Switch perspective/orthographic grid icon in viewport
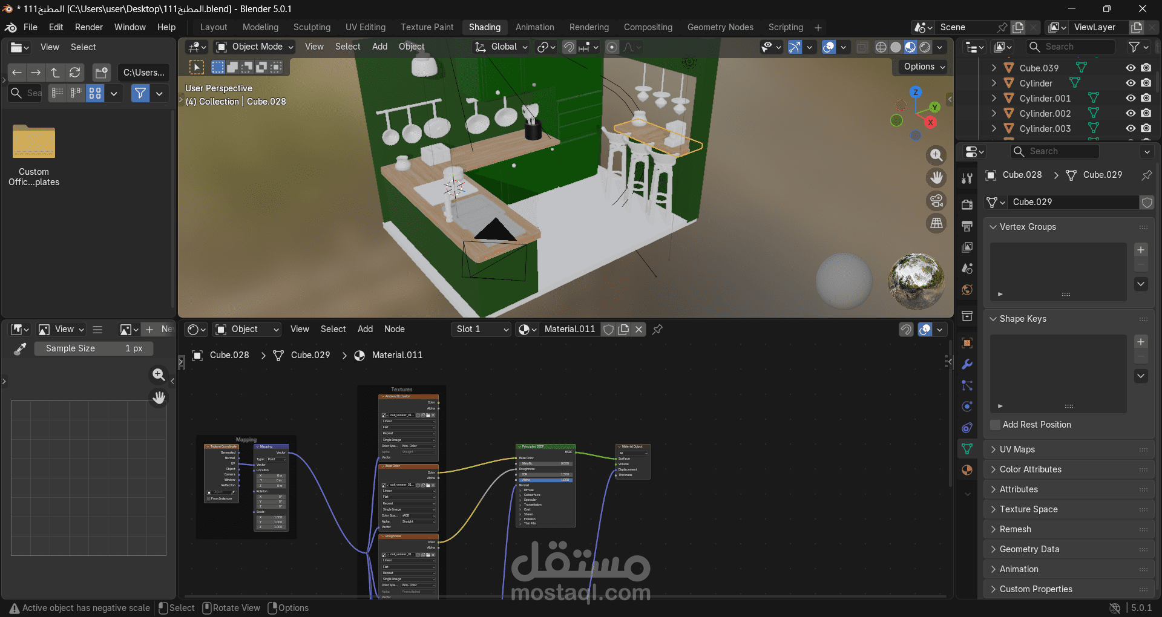The height and width of the screenshot is (617, 1162). tap(936, 224)
